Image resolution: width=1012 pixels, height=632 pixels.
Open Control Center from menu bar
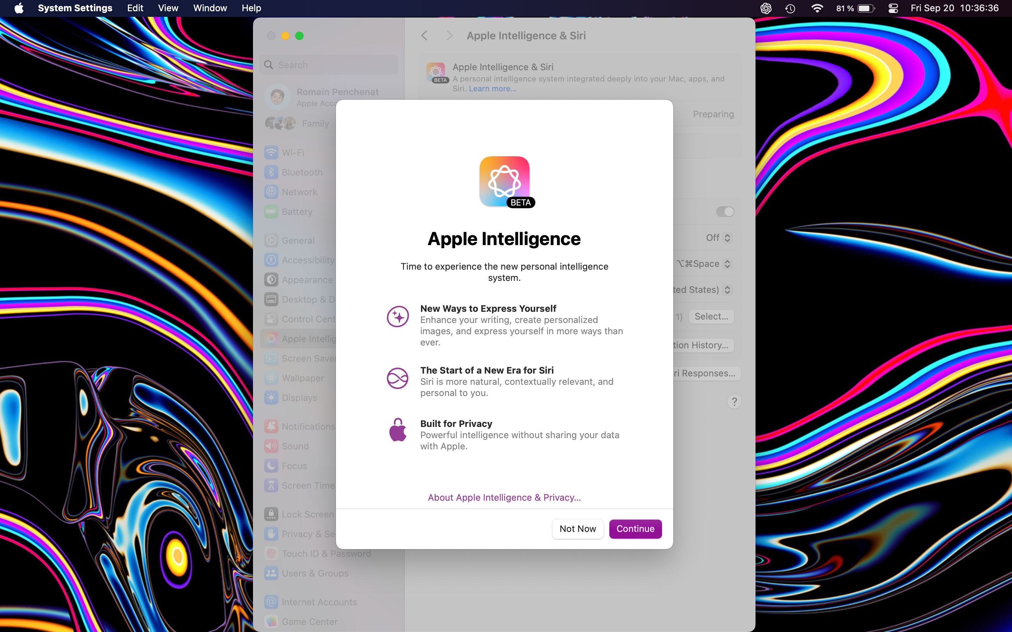(893, 8)
